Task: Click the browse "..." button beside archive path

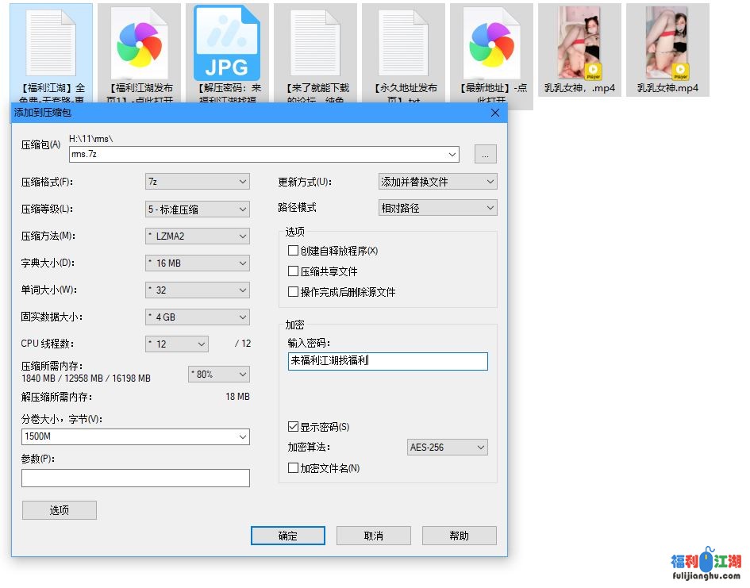Action: click(485, 155)
